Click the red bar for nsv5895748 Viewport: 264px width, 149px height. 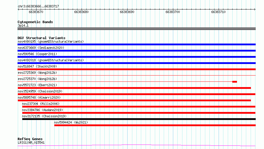click(134, 100)
